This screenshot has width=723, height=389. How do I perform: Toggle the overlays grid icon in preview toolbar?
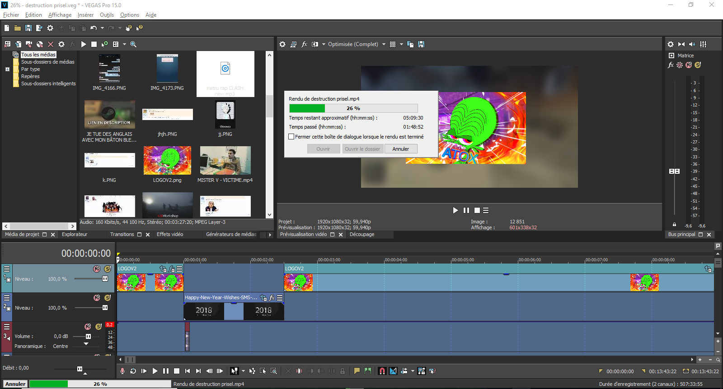pyautogui.click(x=393, y=44)
